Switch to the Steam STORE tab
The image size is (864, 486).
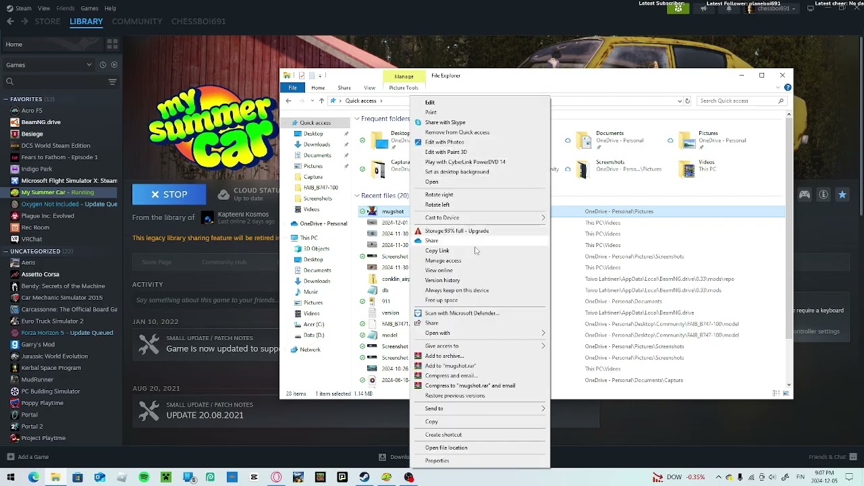point(47,22)
